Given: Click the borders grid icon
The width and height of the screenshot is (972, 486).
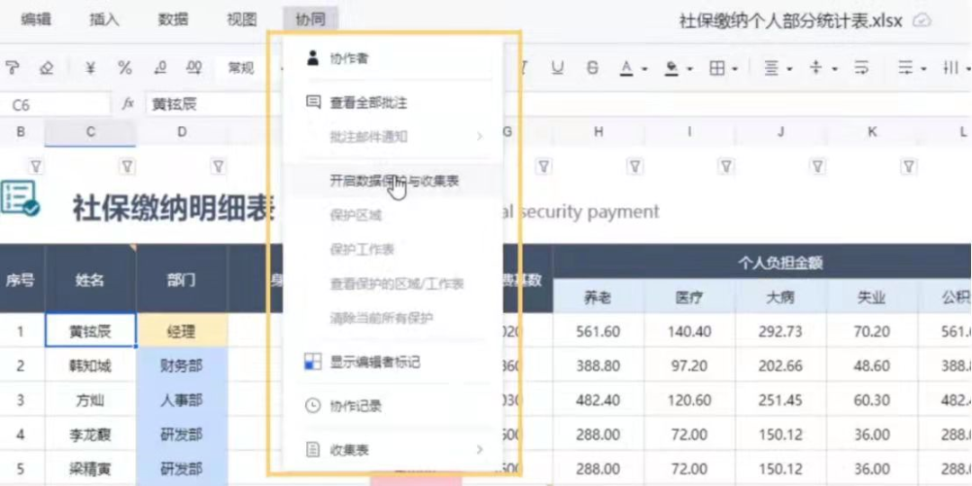Looking at the screenshot, I should pos(716,68).
